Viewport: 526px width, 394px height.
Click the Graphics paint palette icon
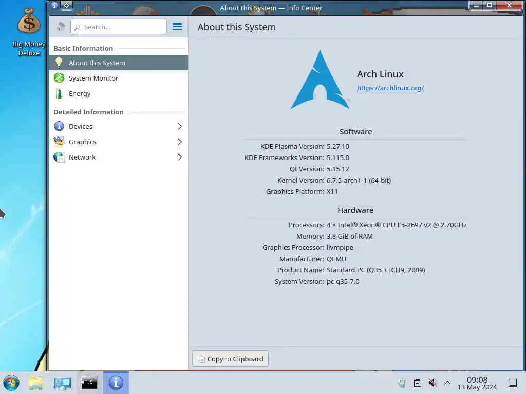59,142
